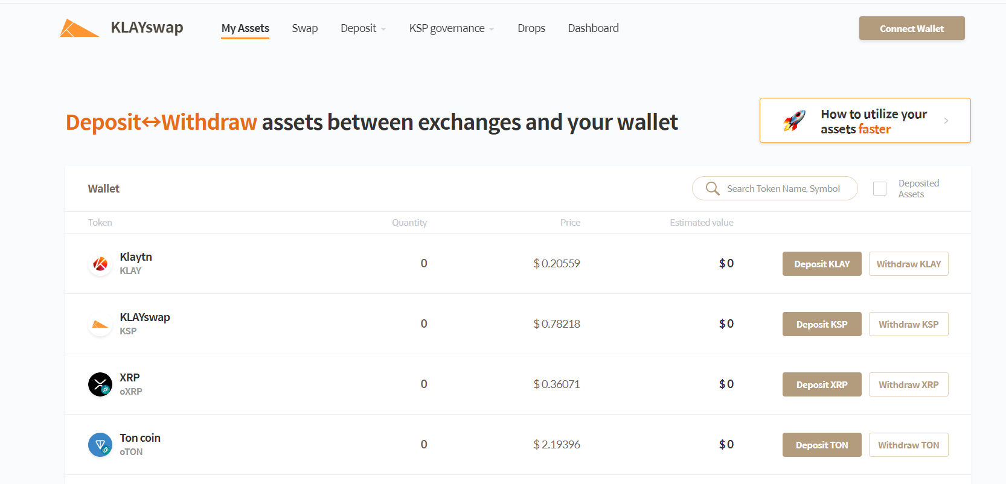Click the XRP price $0.36071

(557, 384)
